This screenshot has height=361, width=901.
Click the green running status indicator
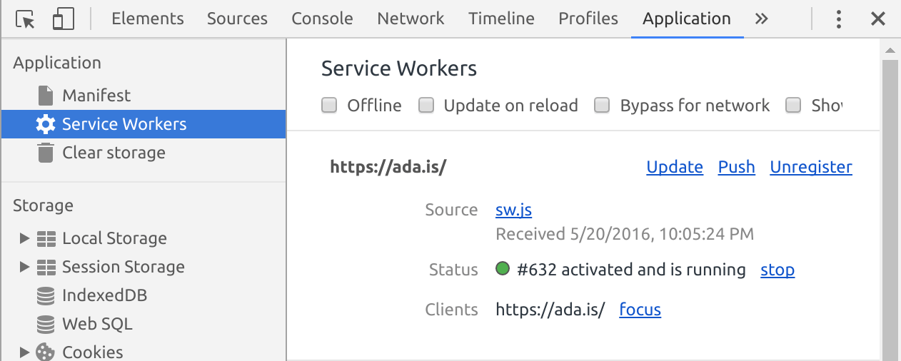click(x=503, y=270)
